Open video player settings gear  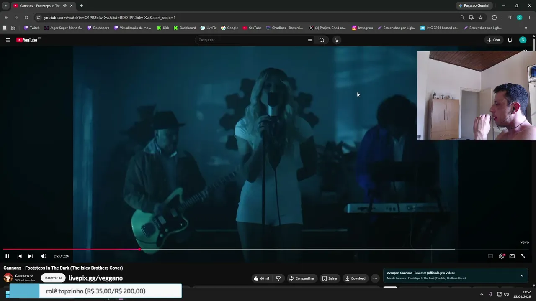click(x=501, y=256)
